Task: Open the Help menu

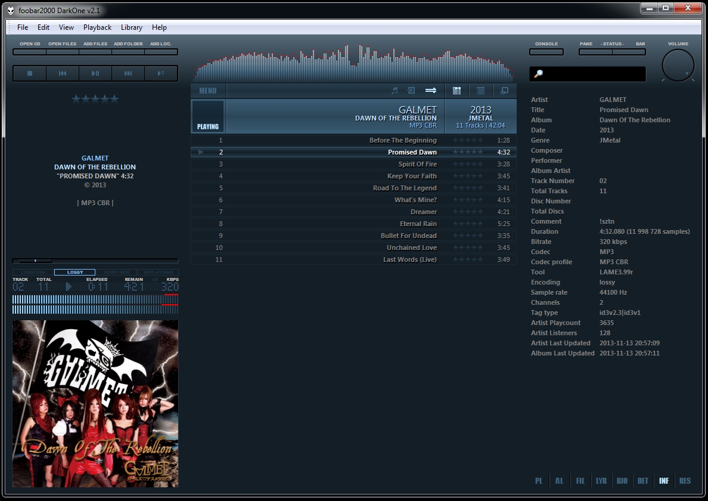Action: point(159,27)
